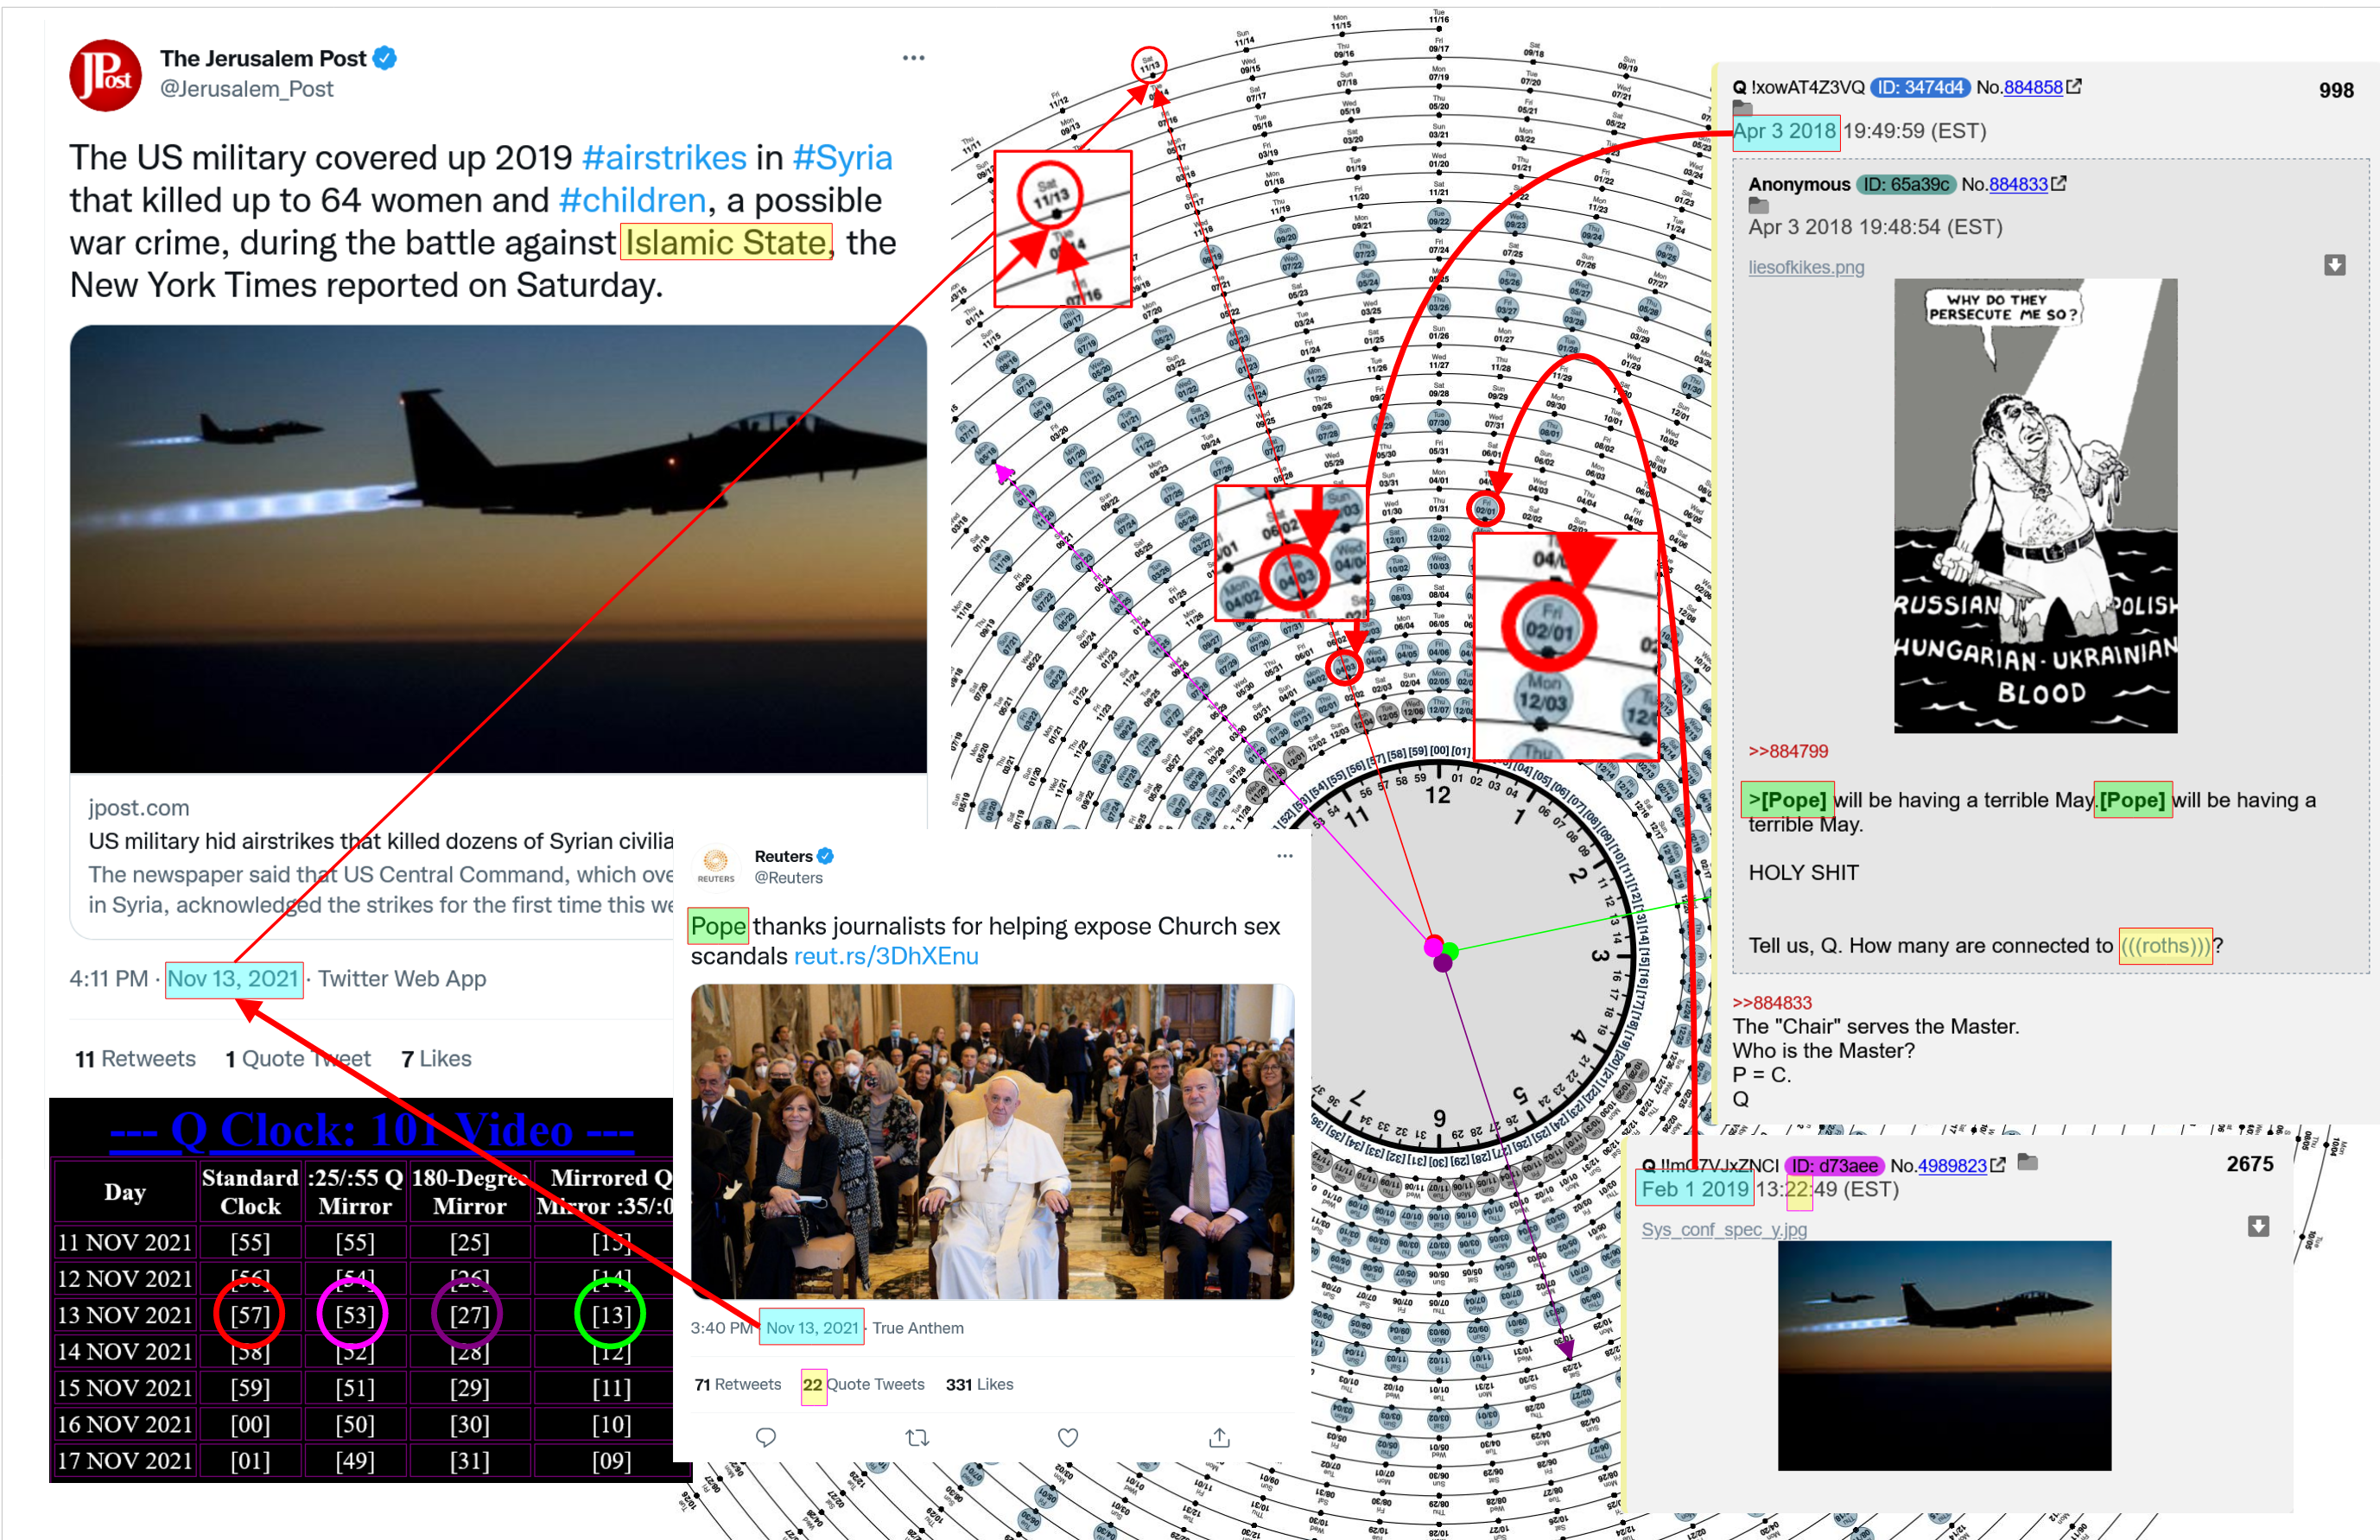Enlarge the cartoon image thumbnail in Anonymous post
Viewport: 2380px width, 1540px height.
pos(2035,506)
